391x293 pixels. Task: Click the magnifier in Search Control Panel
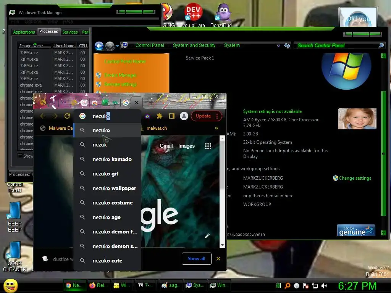(x=381, y=45)
